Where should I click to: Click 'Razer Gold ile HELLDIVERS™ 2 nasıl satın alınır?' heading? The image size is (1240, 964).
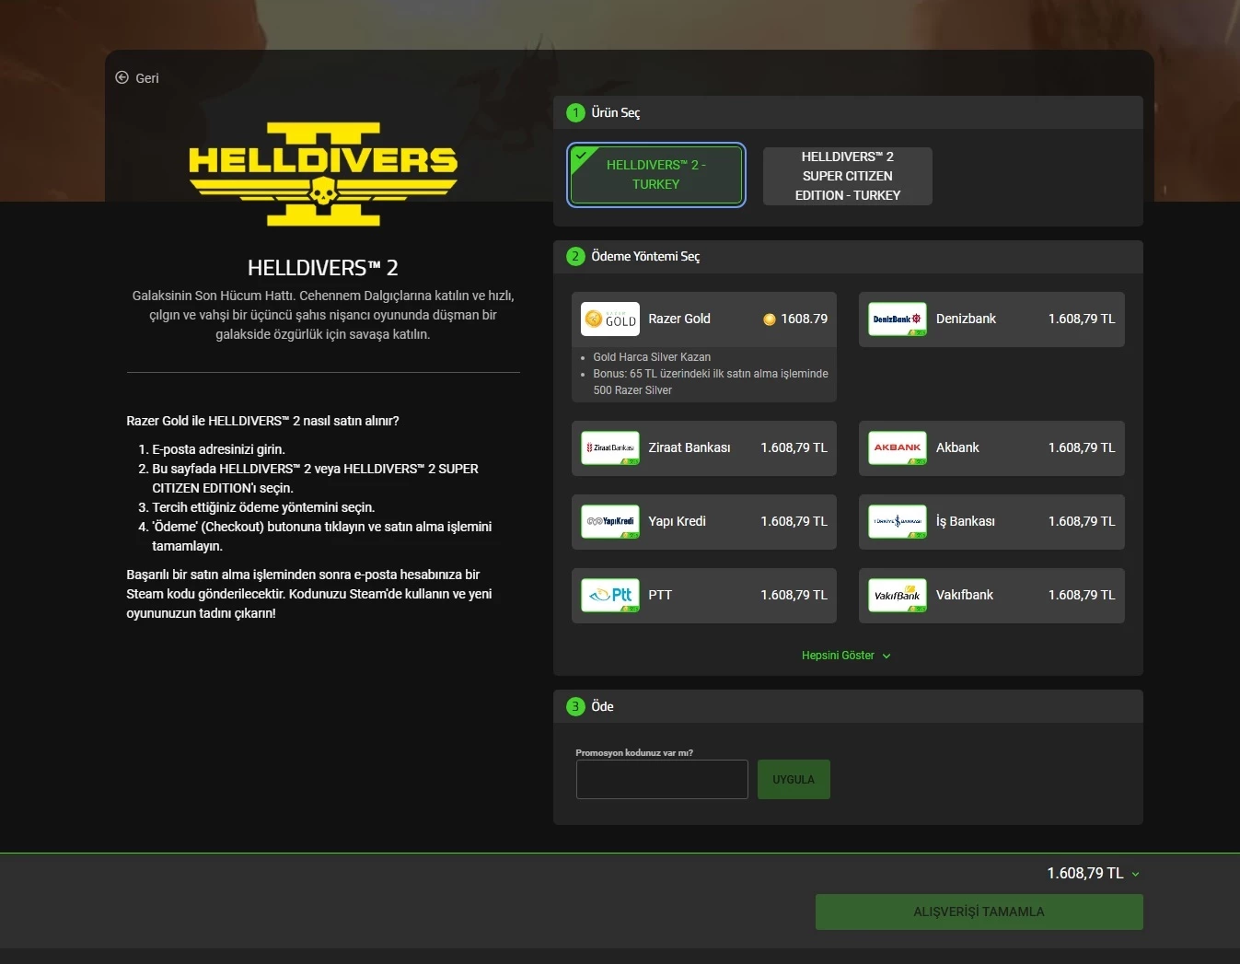pos(262,421)
